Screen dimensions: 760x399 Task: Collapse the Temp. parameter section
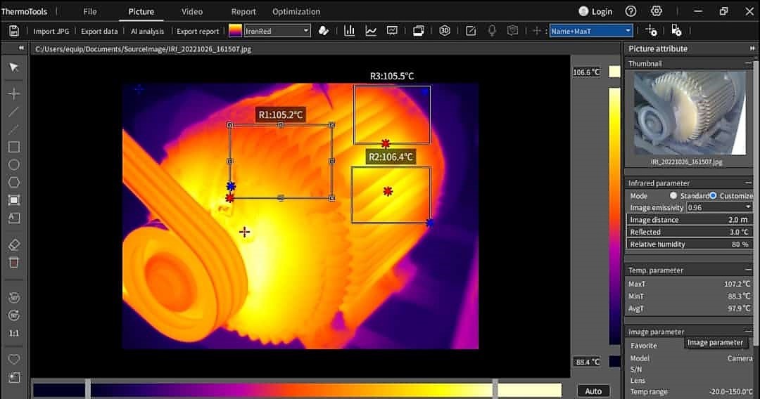pyautogui.click(x=748, y=270)
